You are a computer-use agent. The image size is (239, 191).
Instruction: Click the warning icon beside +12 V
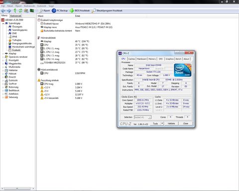(x=42, y=95)
